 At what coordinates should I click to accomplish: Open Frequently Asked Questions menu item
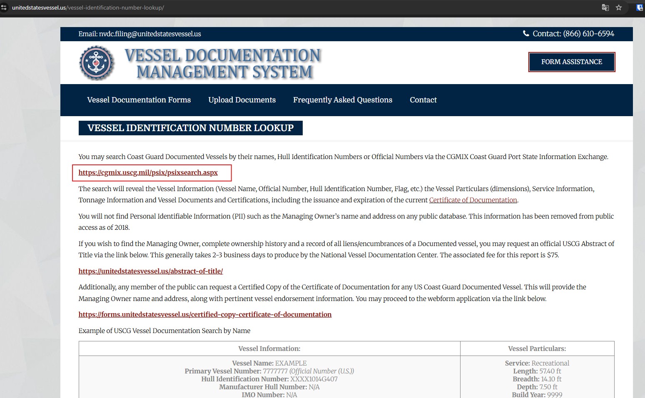tap(342, 100)
